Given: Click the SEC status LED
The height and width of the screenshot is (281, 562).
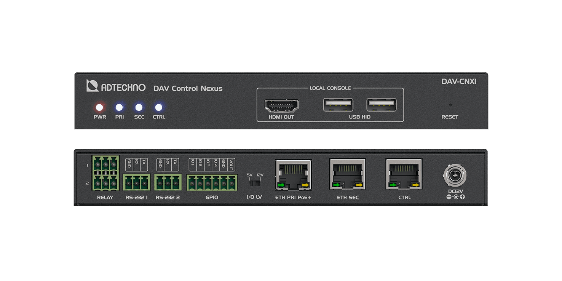Looking at the screenshot, I should point(139,107).
